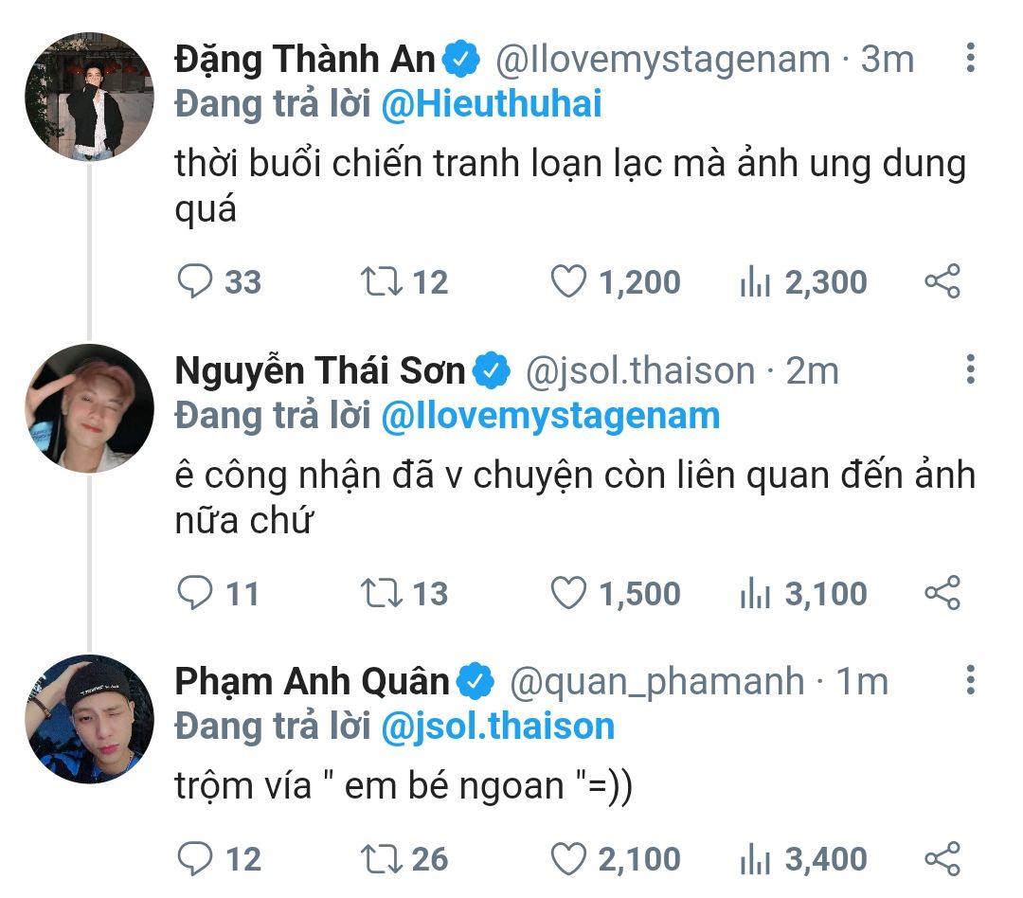The image size is (1023, 898).
Task: Reply to Nguyễn Thái Sơn's tweet
Action: tap(196, 593)
